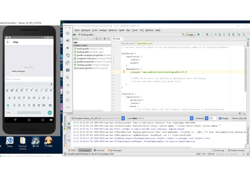
Task: Click Attach debugger to Android process icon
Action: (220, 34)
